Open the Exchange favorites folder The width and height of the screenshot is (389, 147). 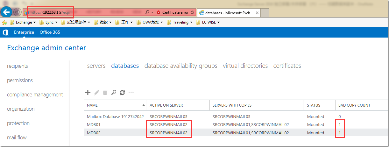tap(23, 22)
